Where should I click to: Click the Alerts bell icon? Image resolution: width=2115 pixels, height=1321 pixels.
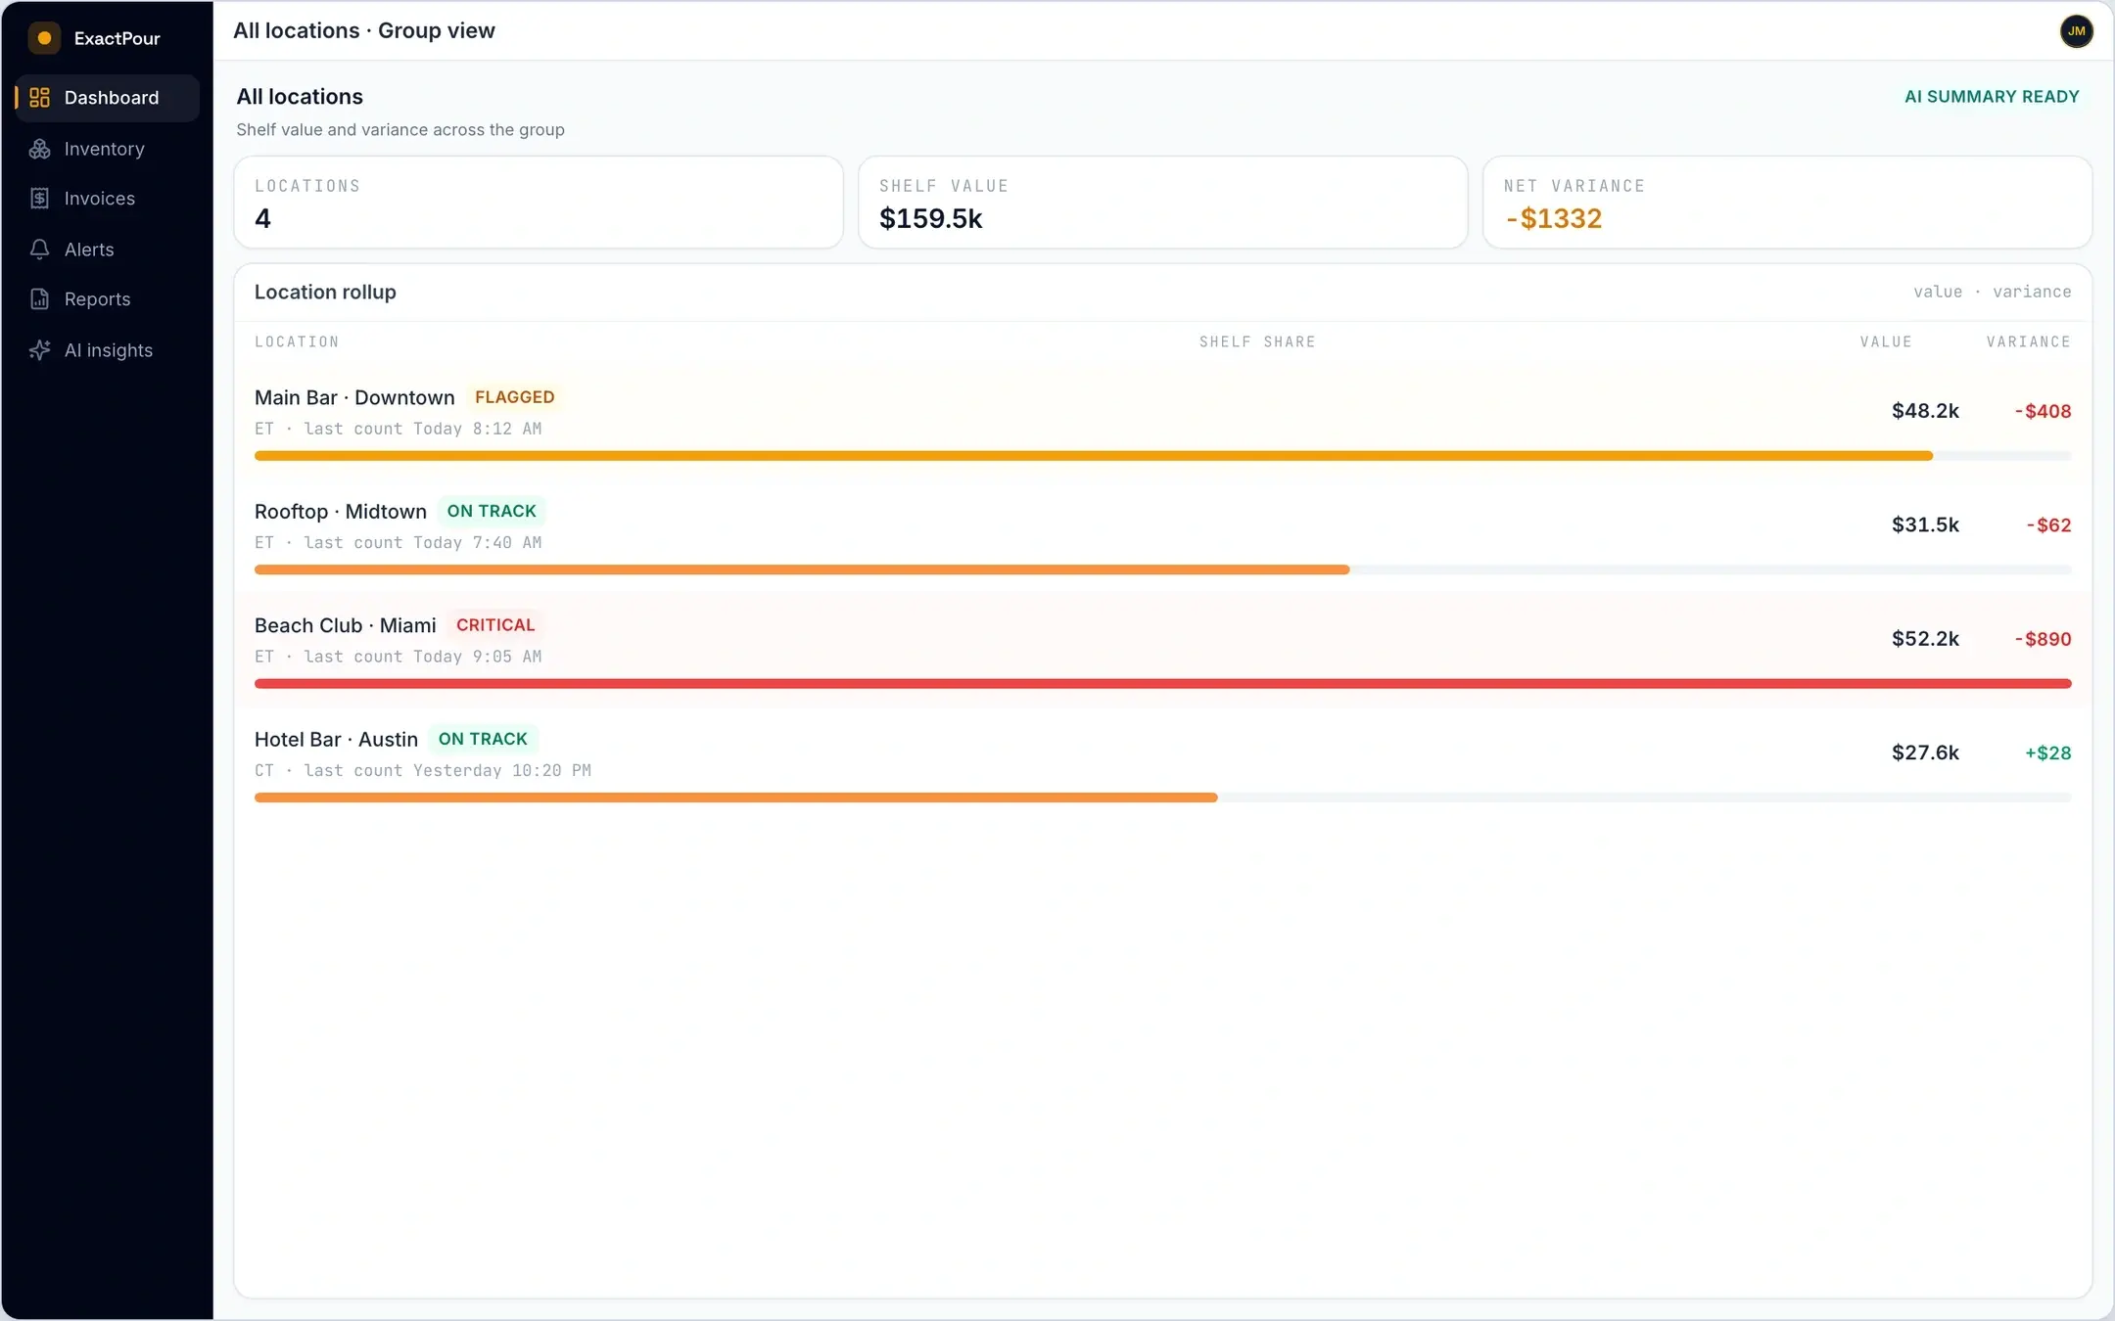click(x=39, y=250)
